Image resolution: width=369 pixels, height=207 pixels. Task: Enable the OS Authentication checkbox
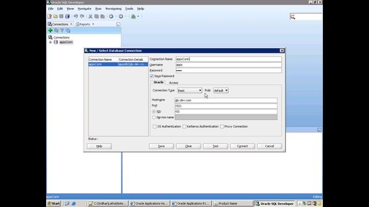tap(155, 126)
